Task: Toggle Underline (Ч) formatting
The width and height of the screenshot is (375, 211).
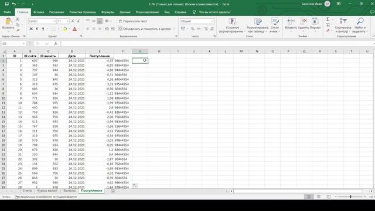Action: [x=43, y=29]
